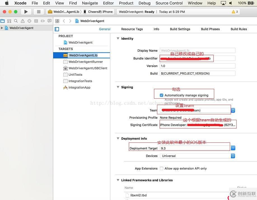Open the Report navigator speech-bubble icon

(x=50, y=21)
